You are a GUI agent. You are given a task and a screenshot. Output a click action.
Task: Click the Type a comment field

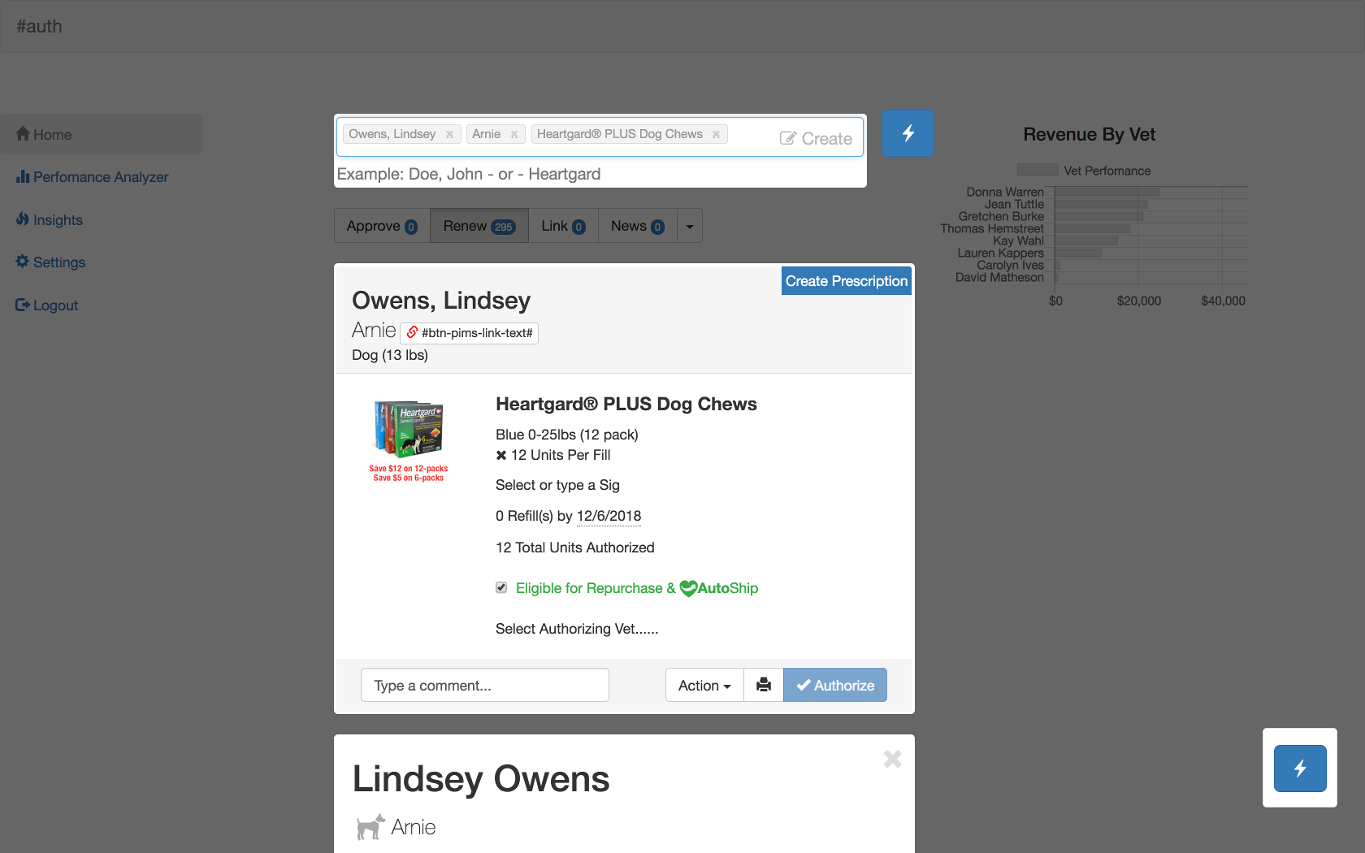coord(484,685)
